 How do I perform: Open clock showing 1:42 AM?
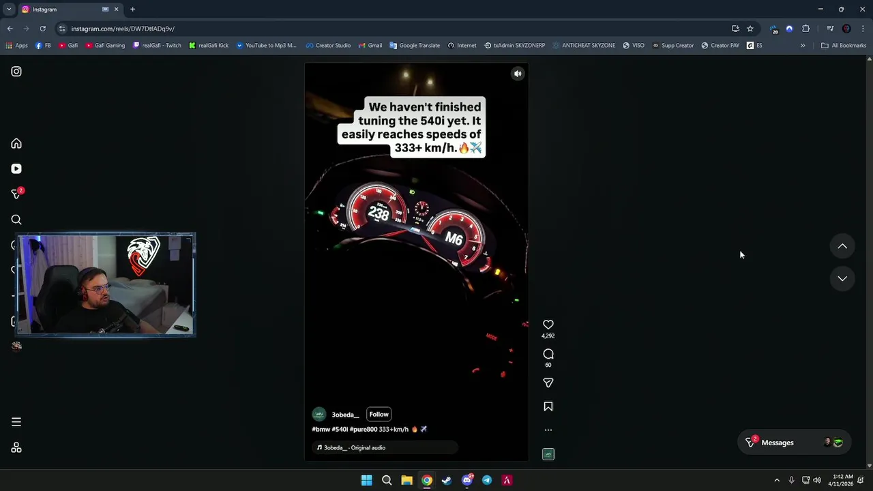coord(840,480)
